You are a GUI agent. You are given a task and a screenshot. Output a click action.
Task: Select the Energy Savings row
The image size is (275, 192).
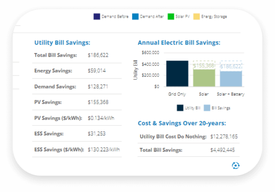pos(77,71)
